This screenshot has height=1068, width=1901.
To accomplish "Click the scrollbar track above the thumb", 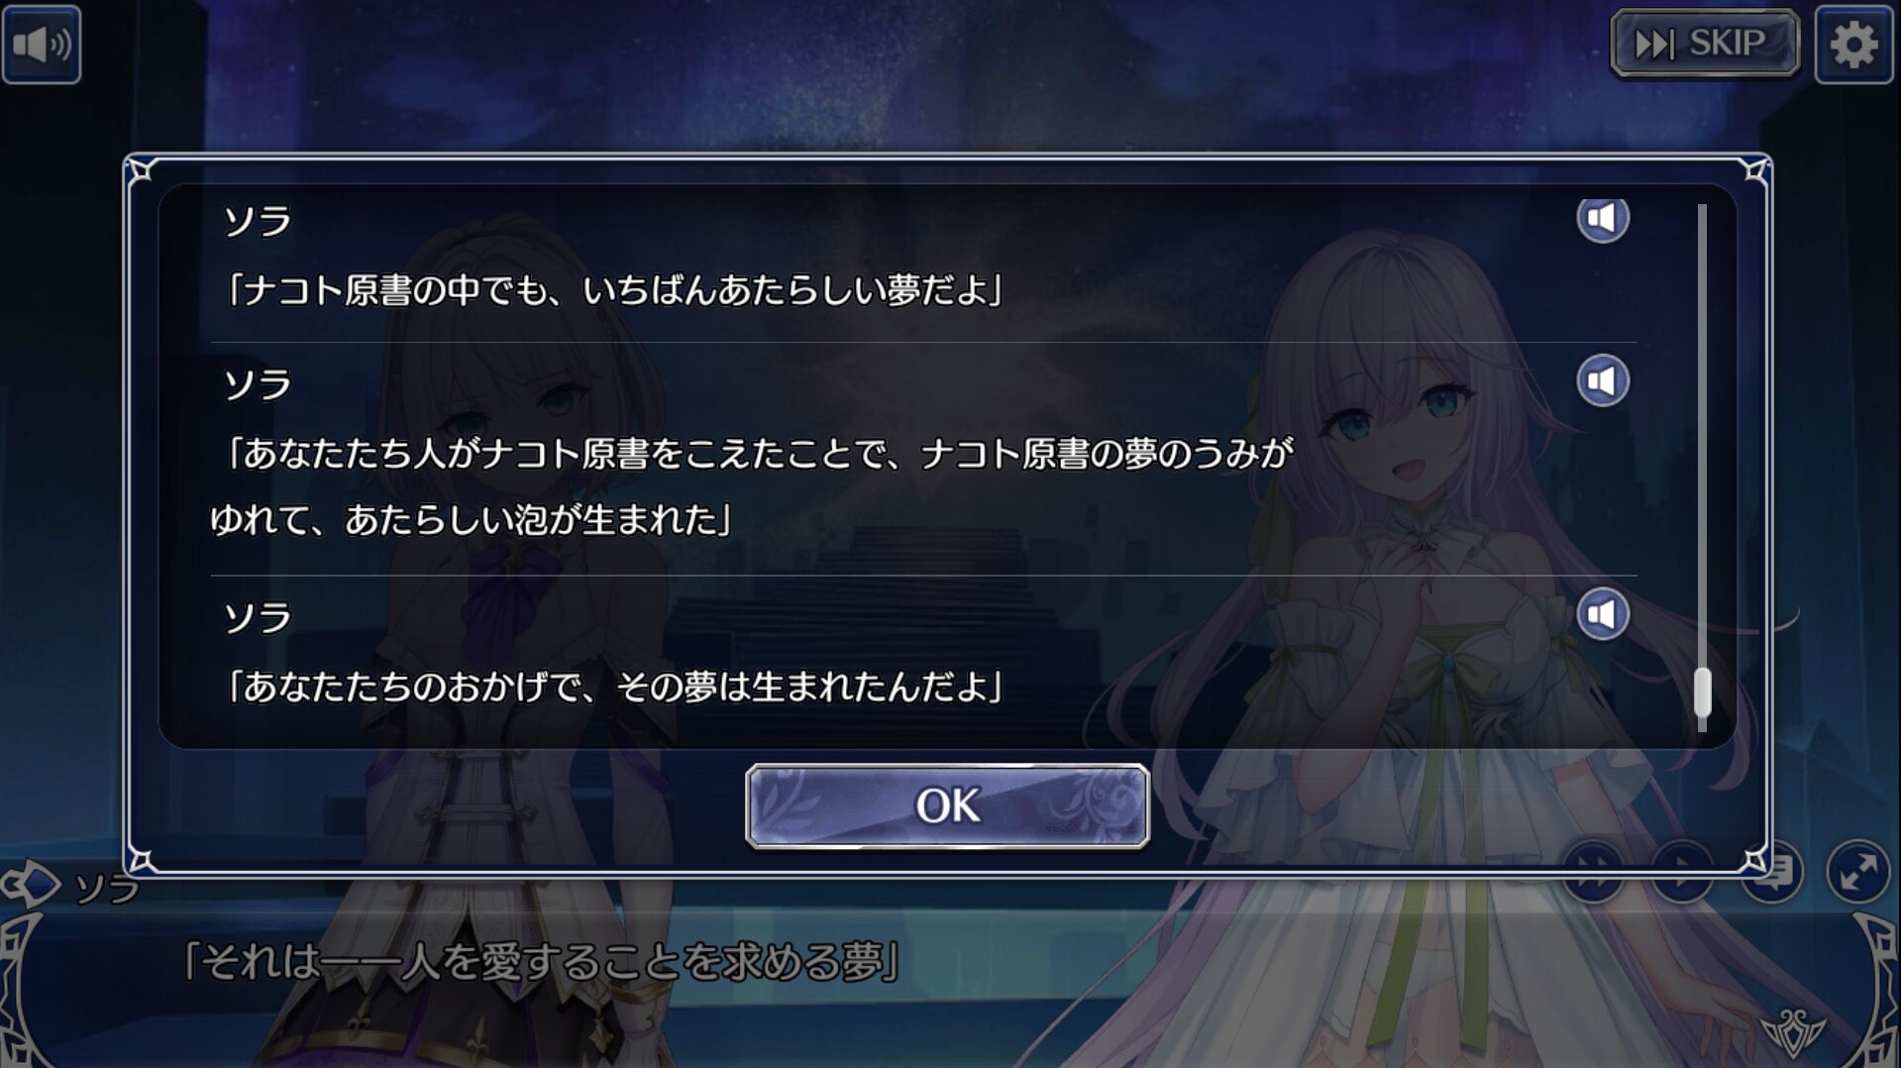I will (x=1702, y=436).
